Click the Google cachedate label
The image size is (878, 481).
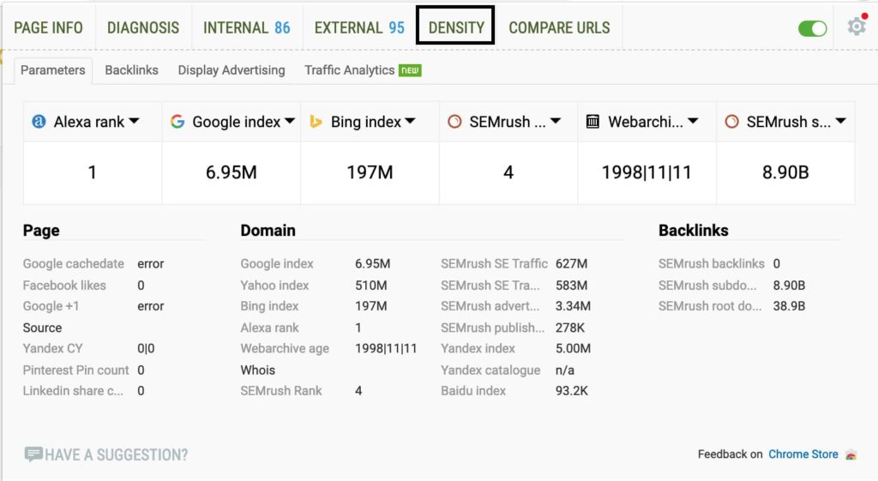(74, 264)
